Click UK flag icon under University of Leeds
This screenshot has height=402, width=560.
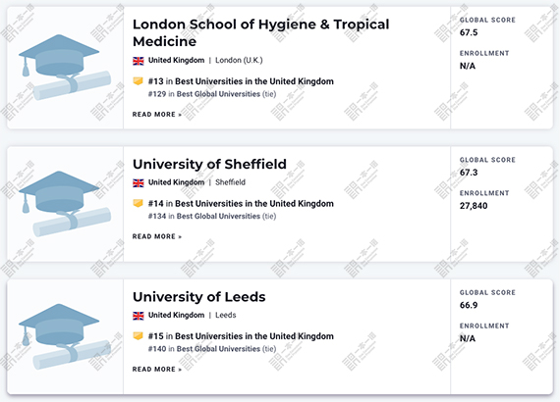coord(139,316)
